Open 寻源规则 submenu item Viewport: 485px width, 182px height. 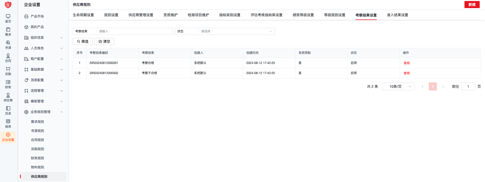point(38,131)
